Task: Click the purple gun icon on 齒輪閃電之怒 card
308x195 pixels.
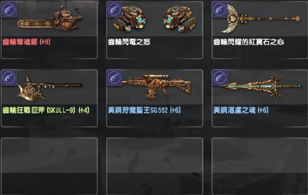Action: [115, 9]
